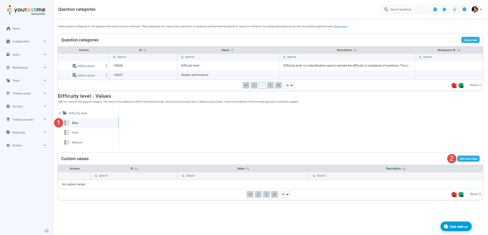Click the support headset icon
488x235 pixels.
coord(454,9)
